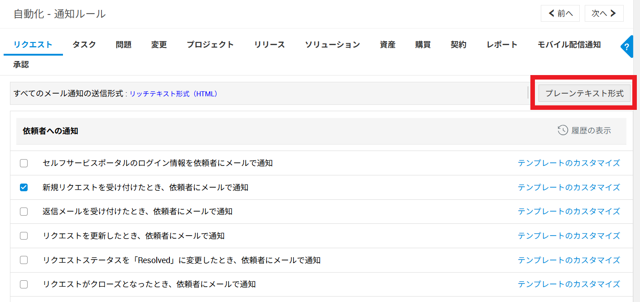Go to previous page with 前へ
This screenshot has height=302, width=640.
pos(560,14)
